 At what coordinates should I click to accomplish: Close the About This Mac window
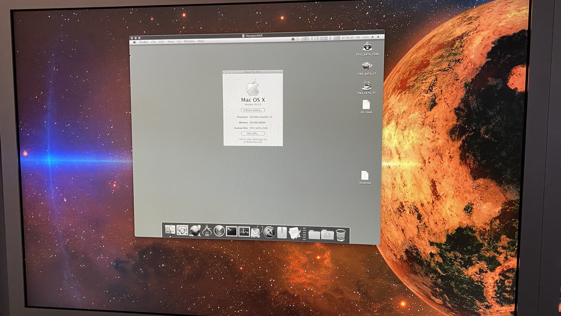(x=225, y=72)
